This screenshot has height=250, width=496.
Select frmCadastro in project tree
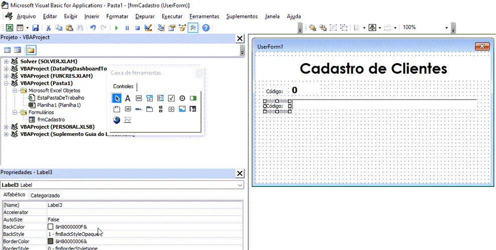[x=51, y=120]
